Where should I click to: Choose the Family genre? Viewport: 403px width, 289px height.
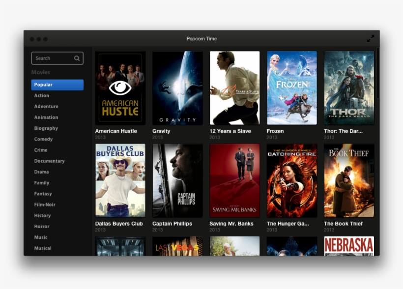[x=42, y=183]
